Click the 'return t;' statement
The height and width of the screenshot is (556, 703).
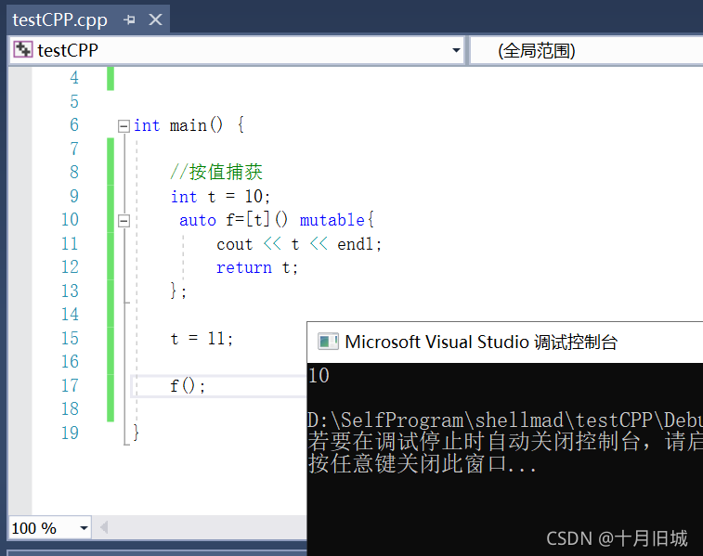point(257,268)
